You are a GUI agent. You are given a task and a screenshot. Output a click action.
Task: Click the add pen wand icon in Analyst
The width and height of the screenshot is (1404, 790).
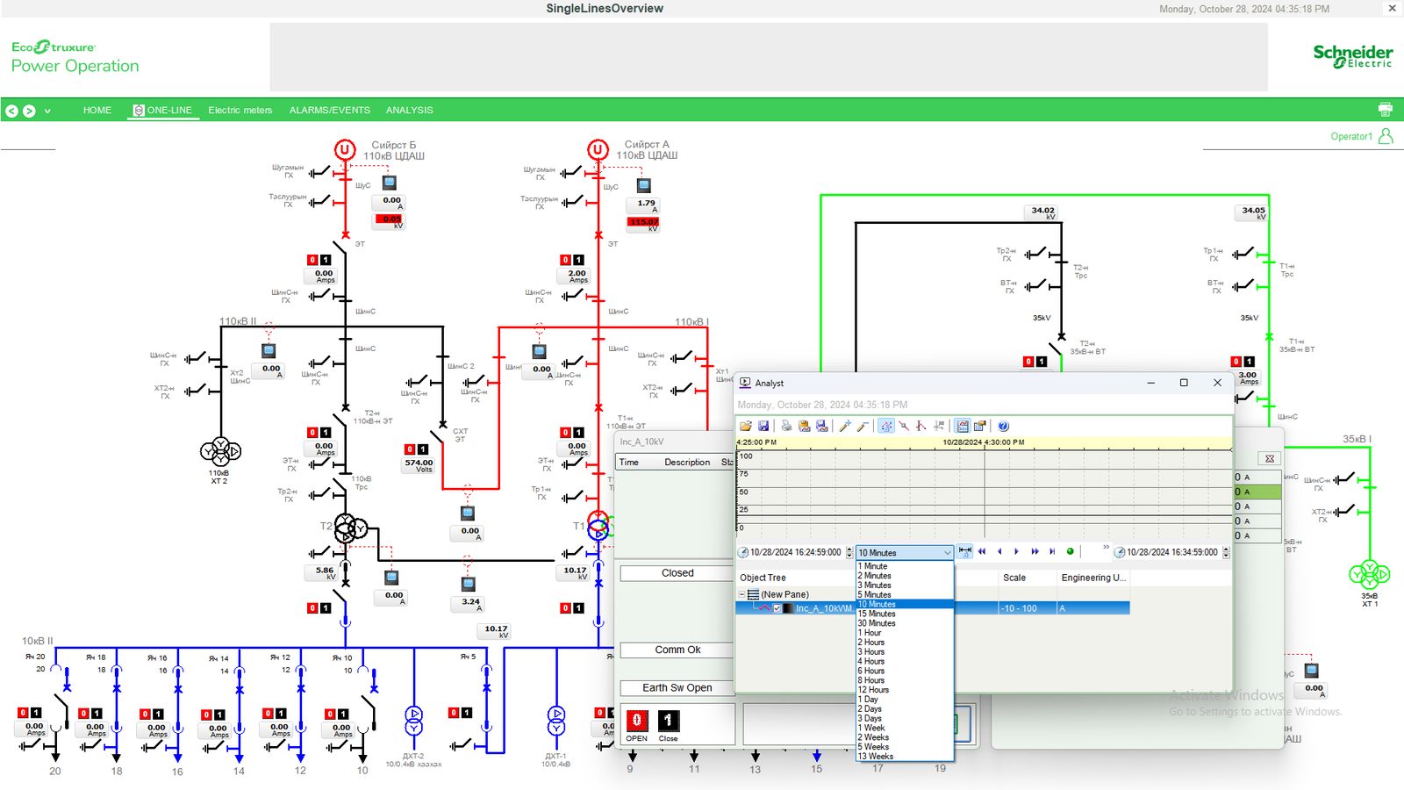pos(845,426)
